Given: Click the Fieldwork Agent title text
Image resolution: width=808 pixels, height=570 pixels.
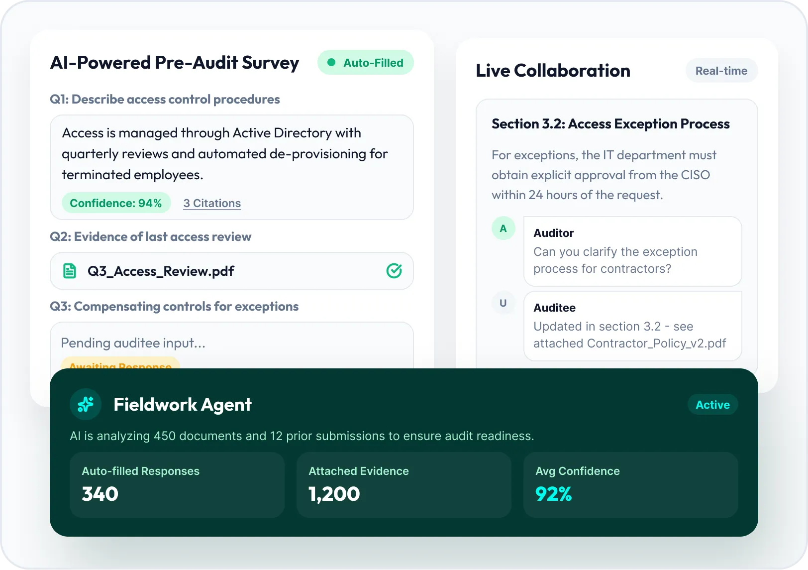Looking at the screenshot, I should click(x=183, y=405).
